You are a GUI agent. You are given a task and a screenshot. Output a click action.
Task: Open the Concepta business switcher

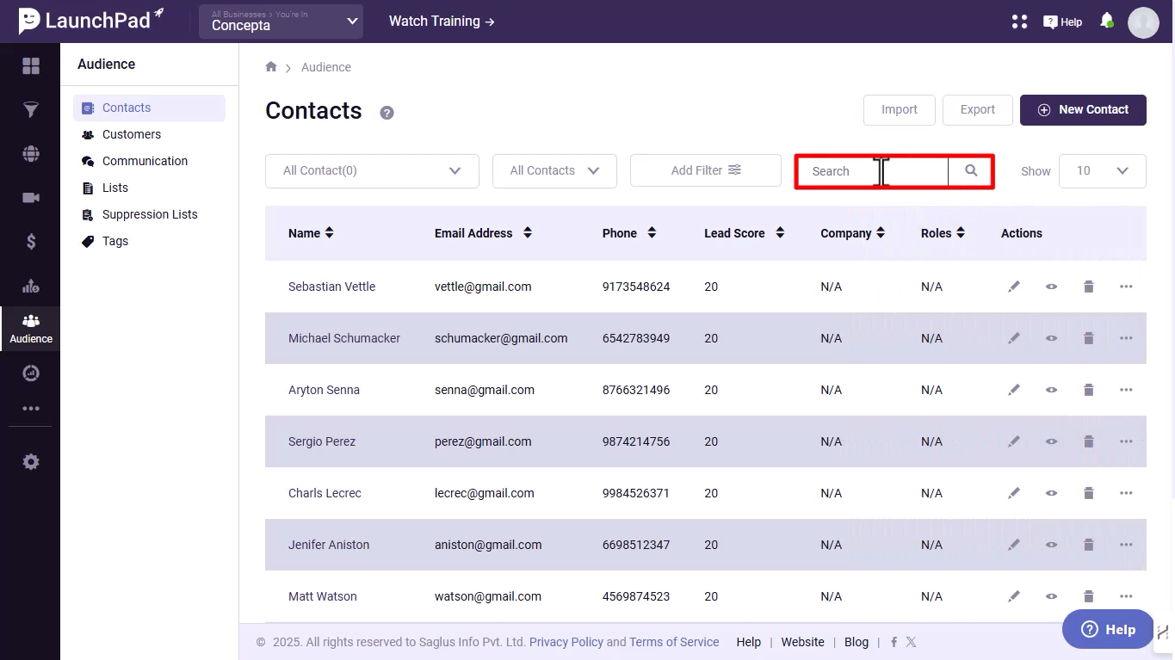pos(281,22)
